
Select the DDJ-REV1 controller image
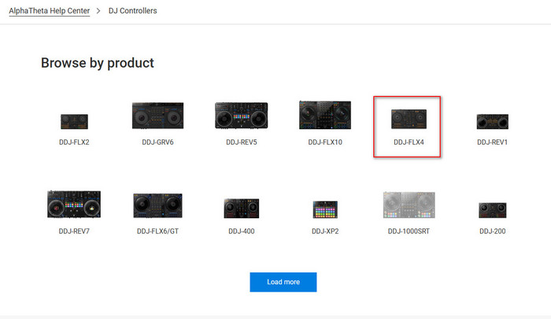492,121
